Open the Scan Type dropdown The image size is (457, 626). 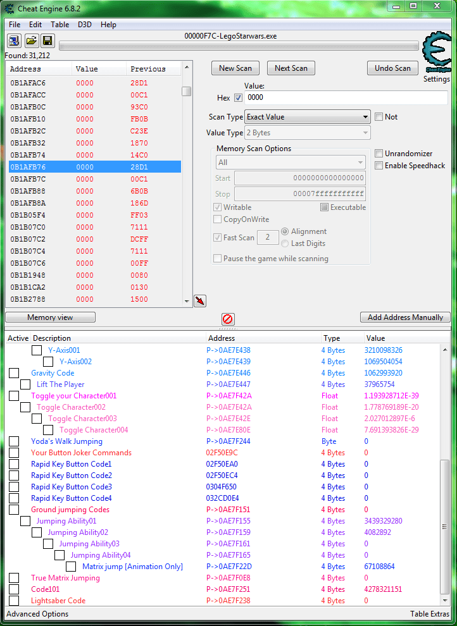tap(307, 117)
